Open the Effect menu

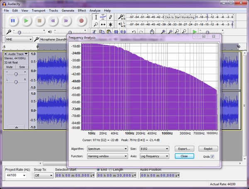82,11
